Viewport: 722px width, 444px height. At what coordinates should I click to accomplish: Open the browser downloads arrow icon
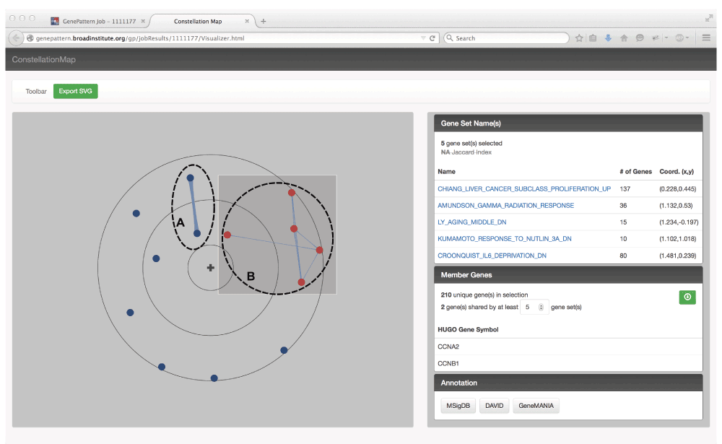[x=608, y=38]
